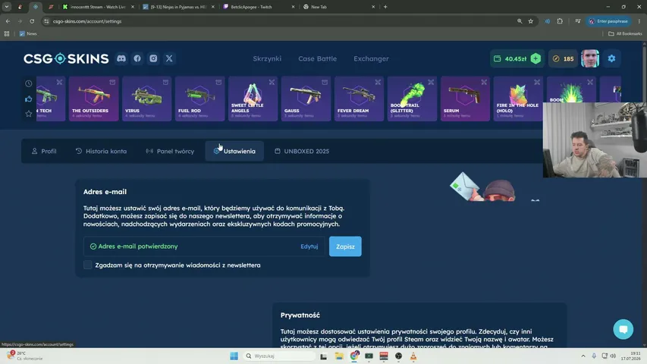
Task: Click the green plus to add balance
Action: pyautogui.click(x=536, y=58)
